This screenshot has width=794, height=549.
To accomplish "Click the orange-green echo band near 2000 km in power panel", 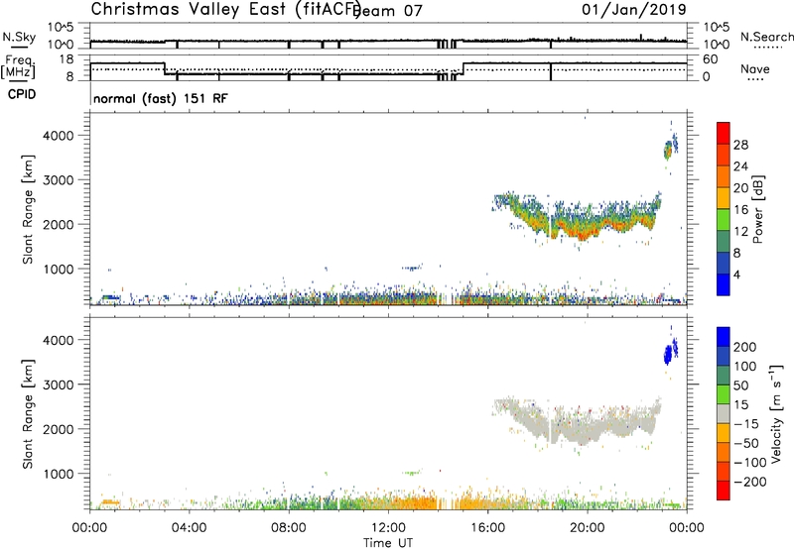I will click(578, 218).
